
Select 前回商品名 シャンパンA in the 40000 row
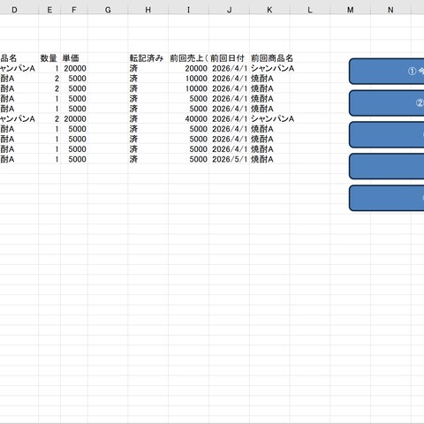click(269, 118)
